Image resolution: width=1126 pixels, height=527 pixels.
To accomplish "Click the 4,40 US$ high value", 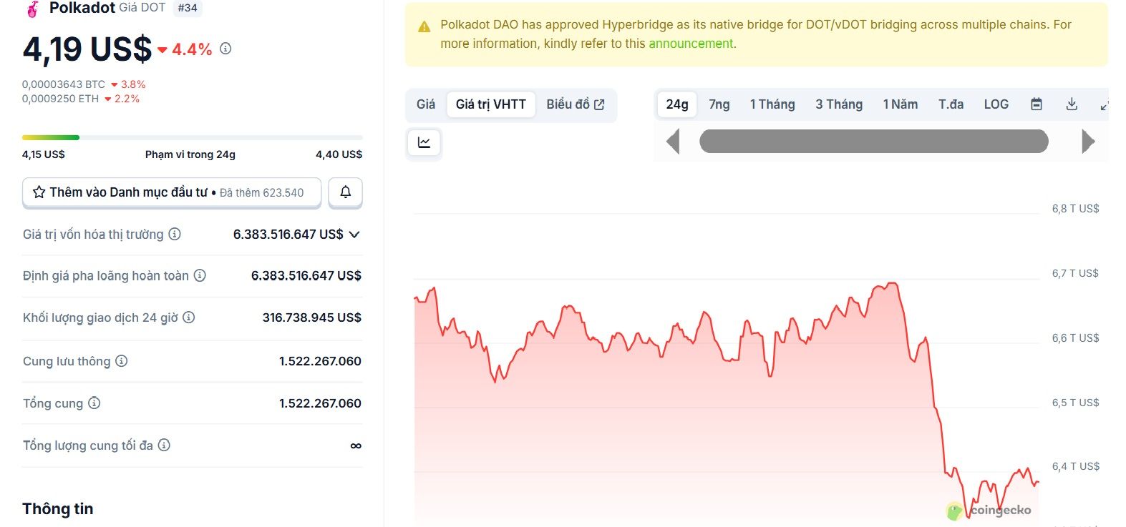I will 339,154.
